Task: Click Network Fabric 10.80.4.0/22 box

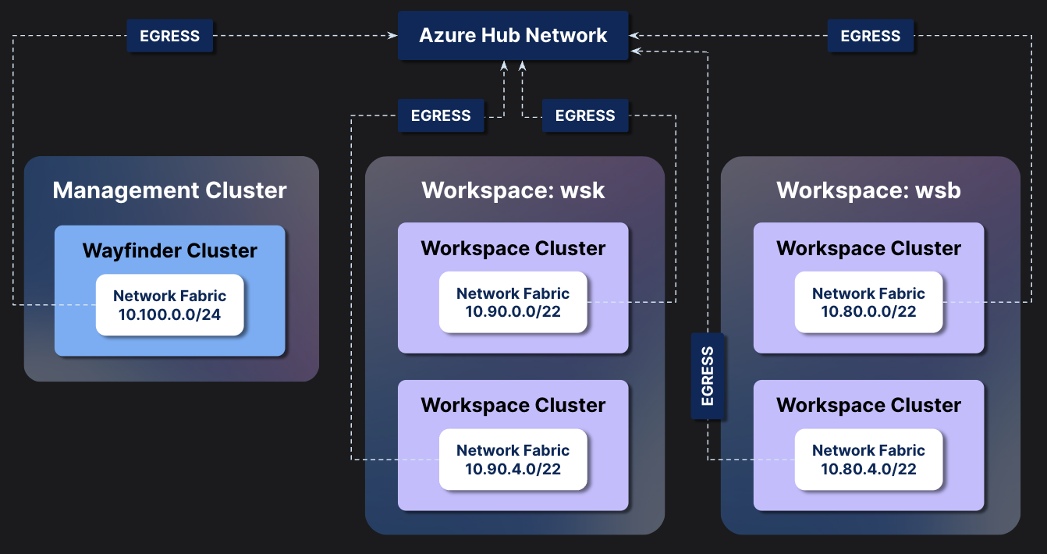Action: 868,460
